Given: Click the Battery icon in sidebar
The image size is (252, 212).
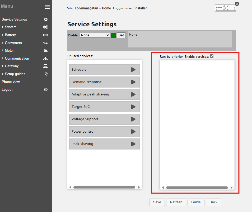Looking at the screenshot, I should pos(45,35).
